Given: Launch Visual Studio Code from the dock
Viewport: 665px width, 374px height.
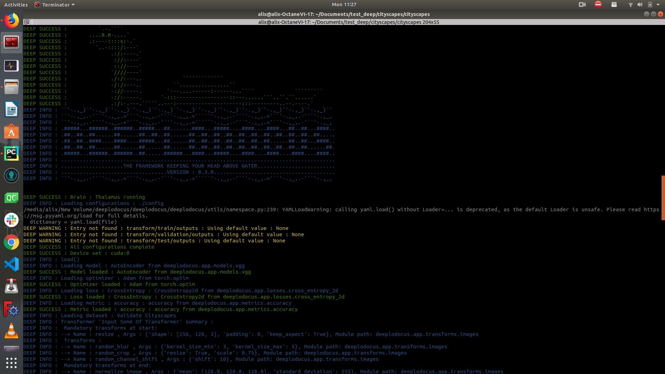Looking at the screenshot, I should 11,264.
